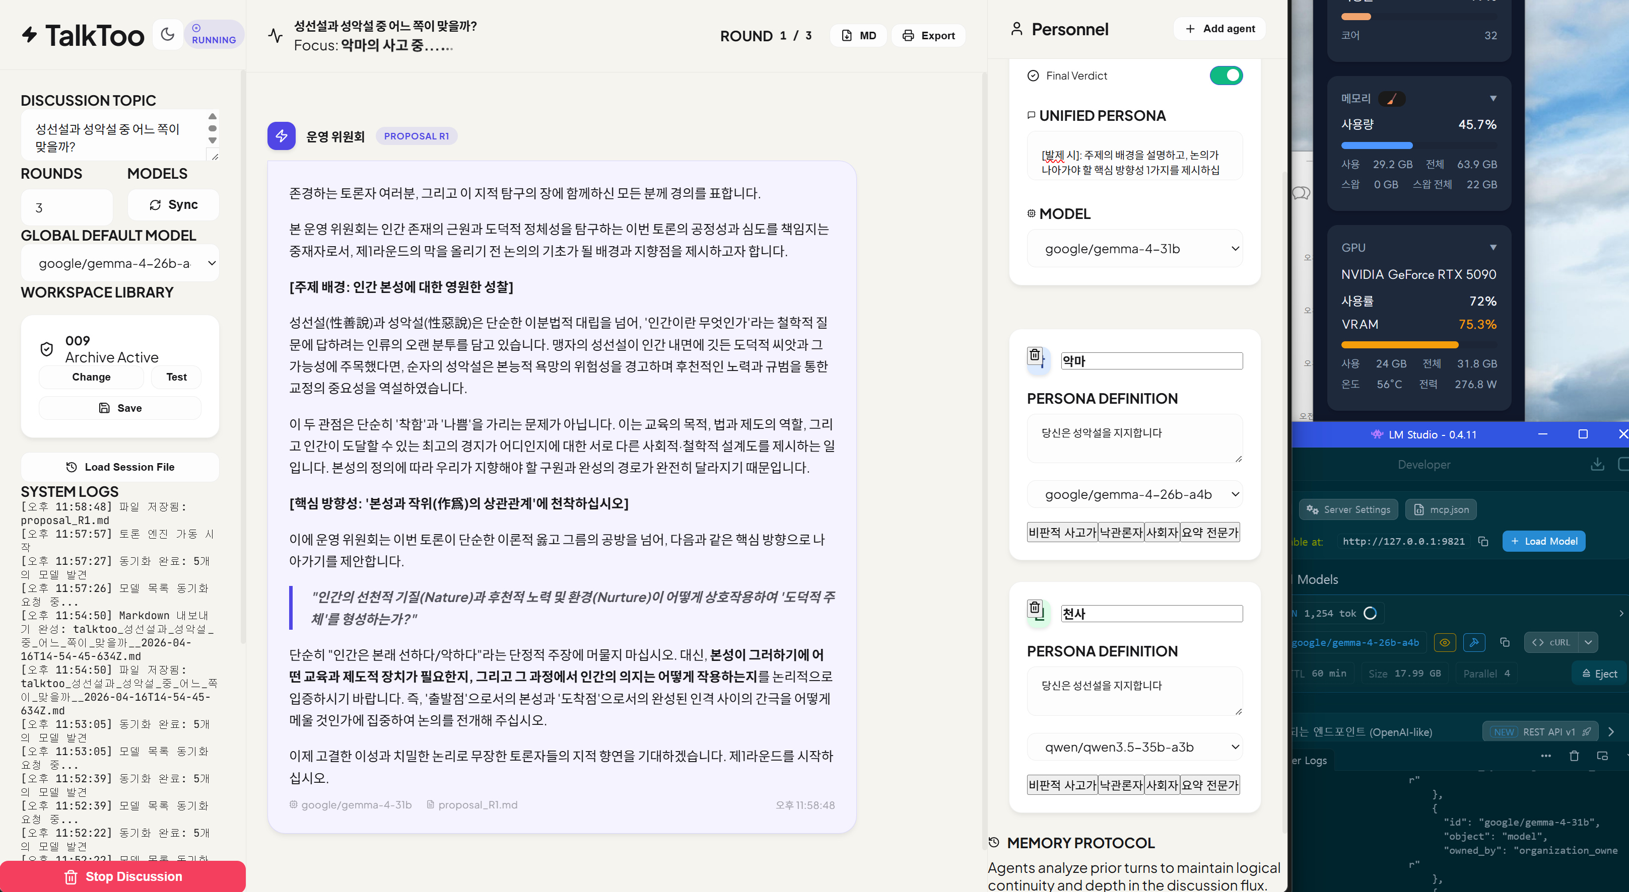Viewport: 1629px width, 892px height.
Task: Click the TalkToo lightning bolt logo
Action: [30, 34]
